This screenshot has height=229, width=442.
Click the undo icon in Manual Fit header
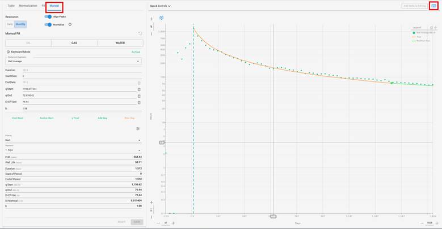point(140,33)
